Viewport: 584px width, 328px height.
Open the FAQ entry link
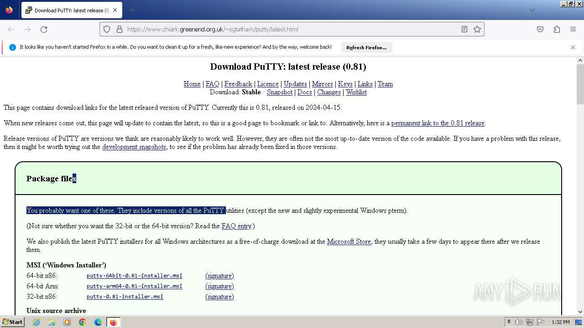236,226
